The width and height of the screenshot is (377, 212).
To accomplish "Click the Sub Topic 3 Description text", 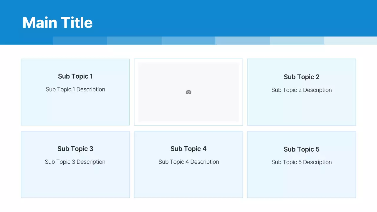I will click(75, 162).
